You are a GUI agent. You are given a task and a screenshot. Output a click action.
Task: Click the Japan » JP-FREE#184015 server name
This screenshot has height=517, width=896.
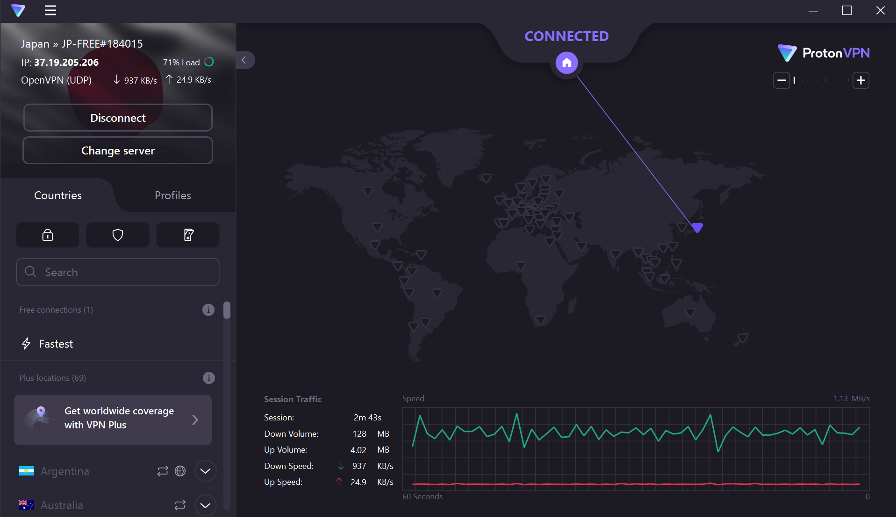click(x=82, y=44)
